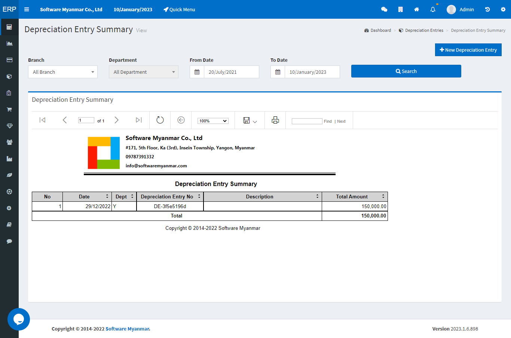511x338 pixels.
Task: Open entry DE-3f5e5196d
Action: (x=170, y=206)
